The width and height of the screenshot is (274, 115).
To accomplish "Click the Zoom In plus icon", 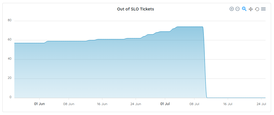I will [232, 9].
